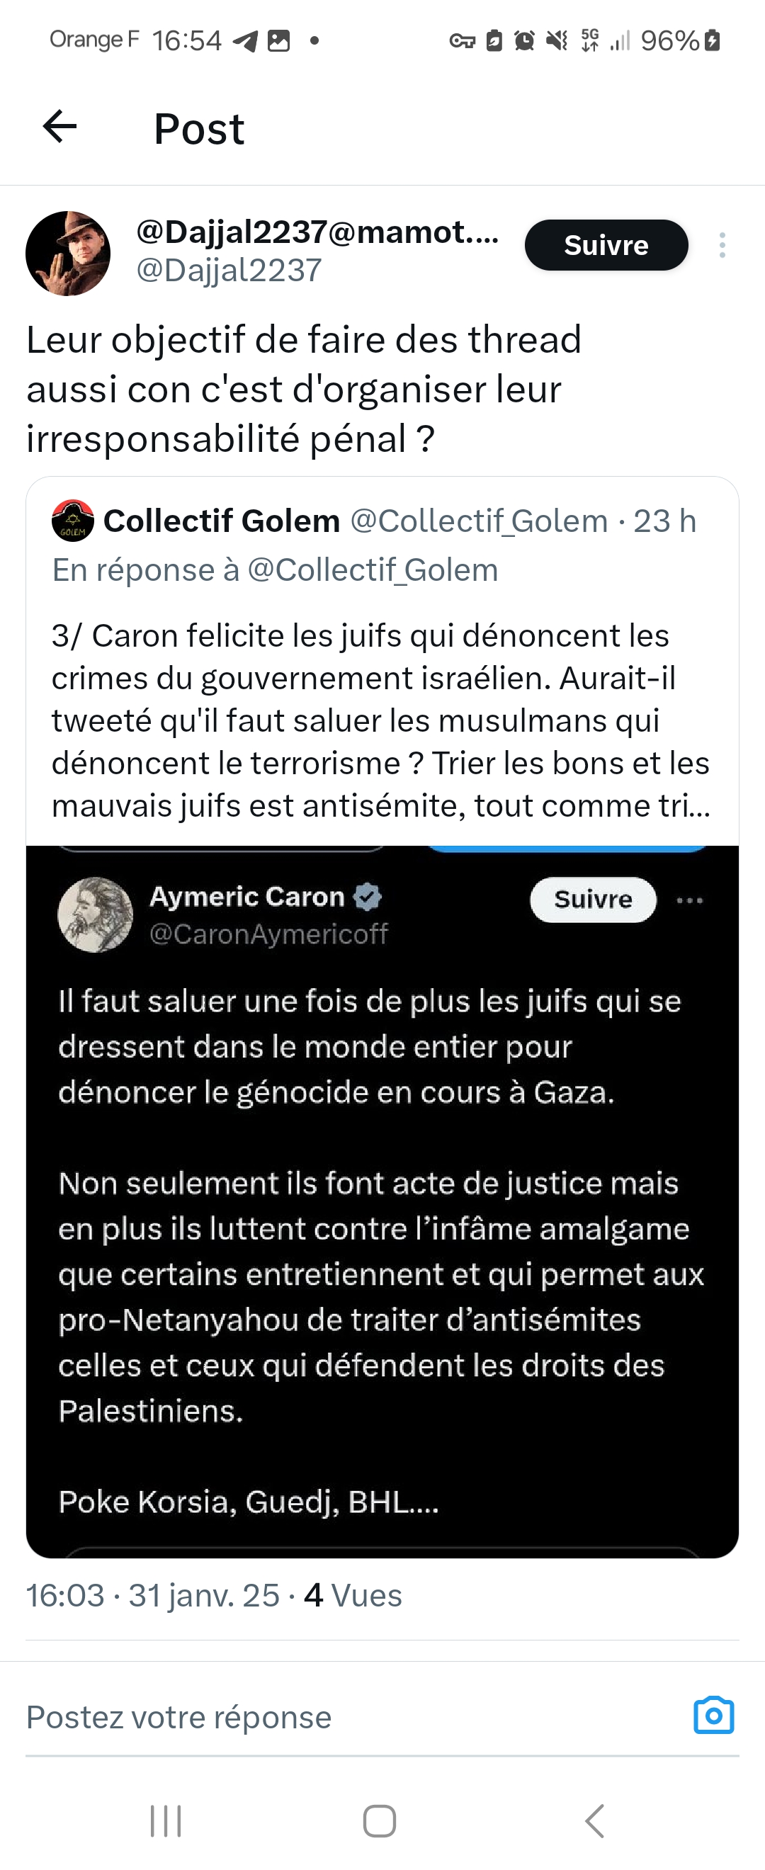Follow Dajjal2237 with the Suivre button

606,245
